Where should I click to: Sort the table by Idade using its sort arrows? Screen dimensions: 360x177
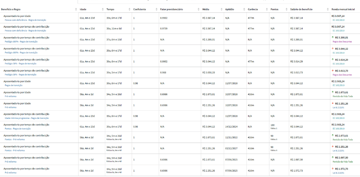click(x=103, y=9)
